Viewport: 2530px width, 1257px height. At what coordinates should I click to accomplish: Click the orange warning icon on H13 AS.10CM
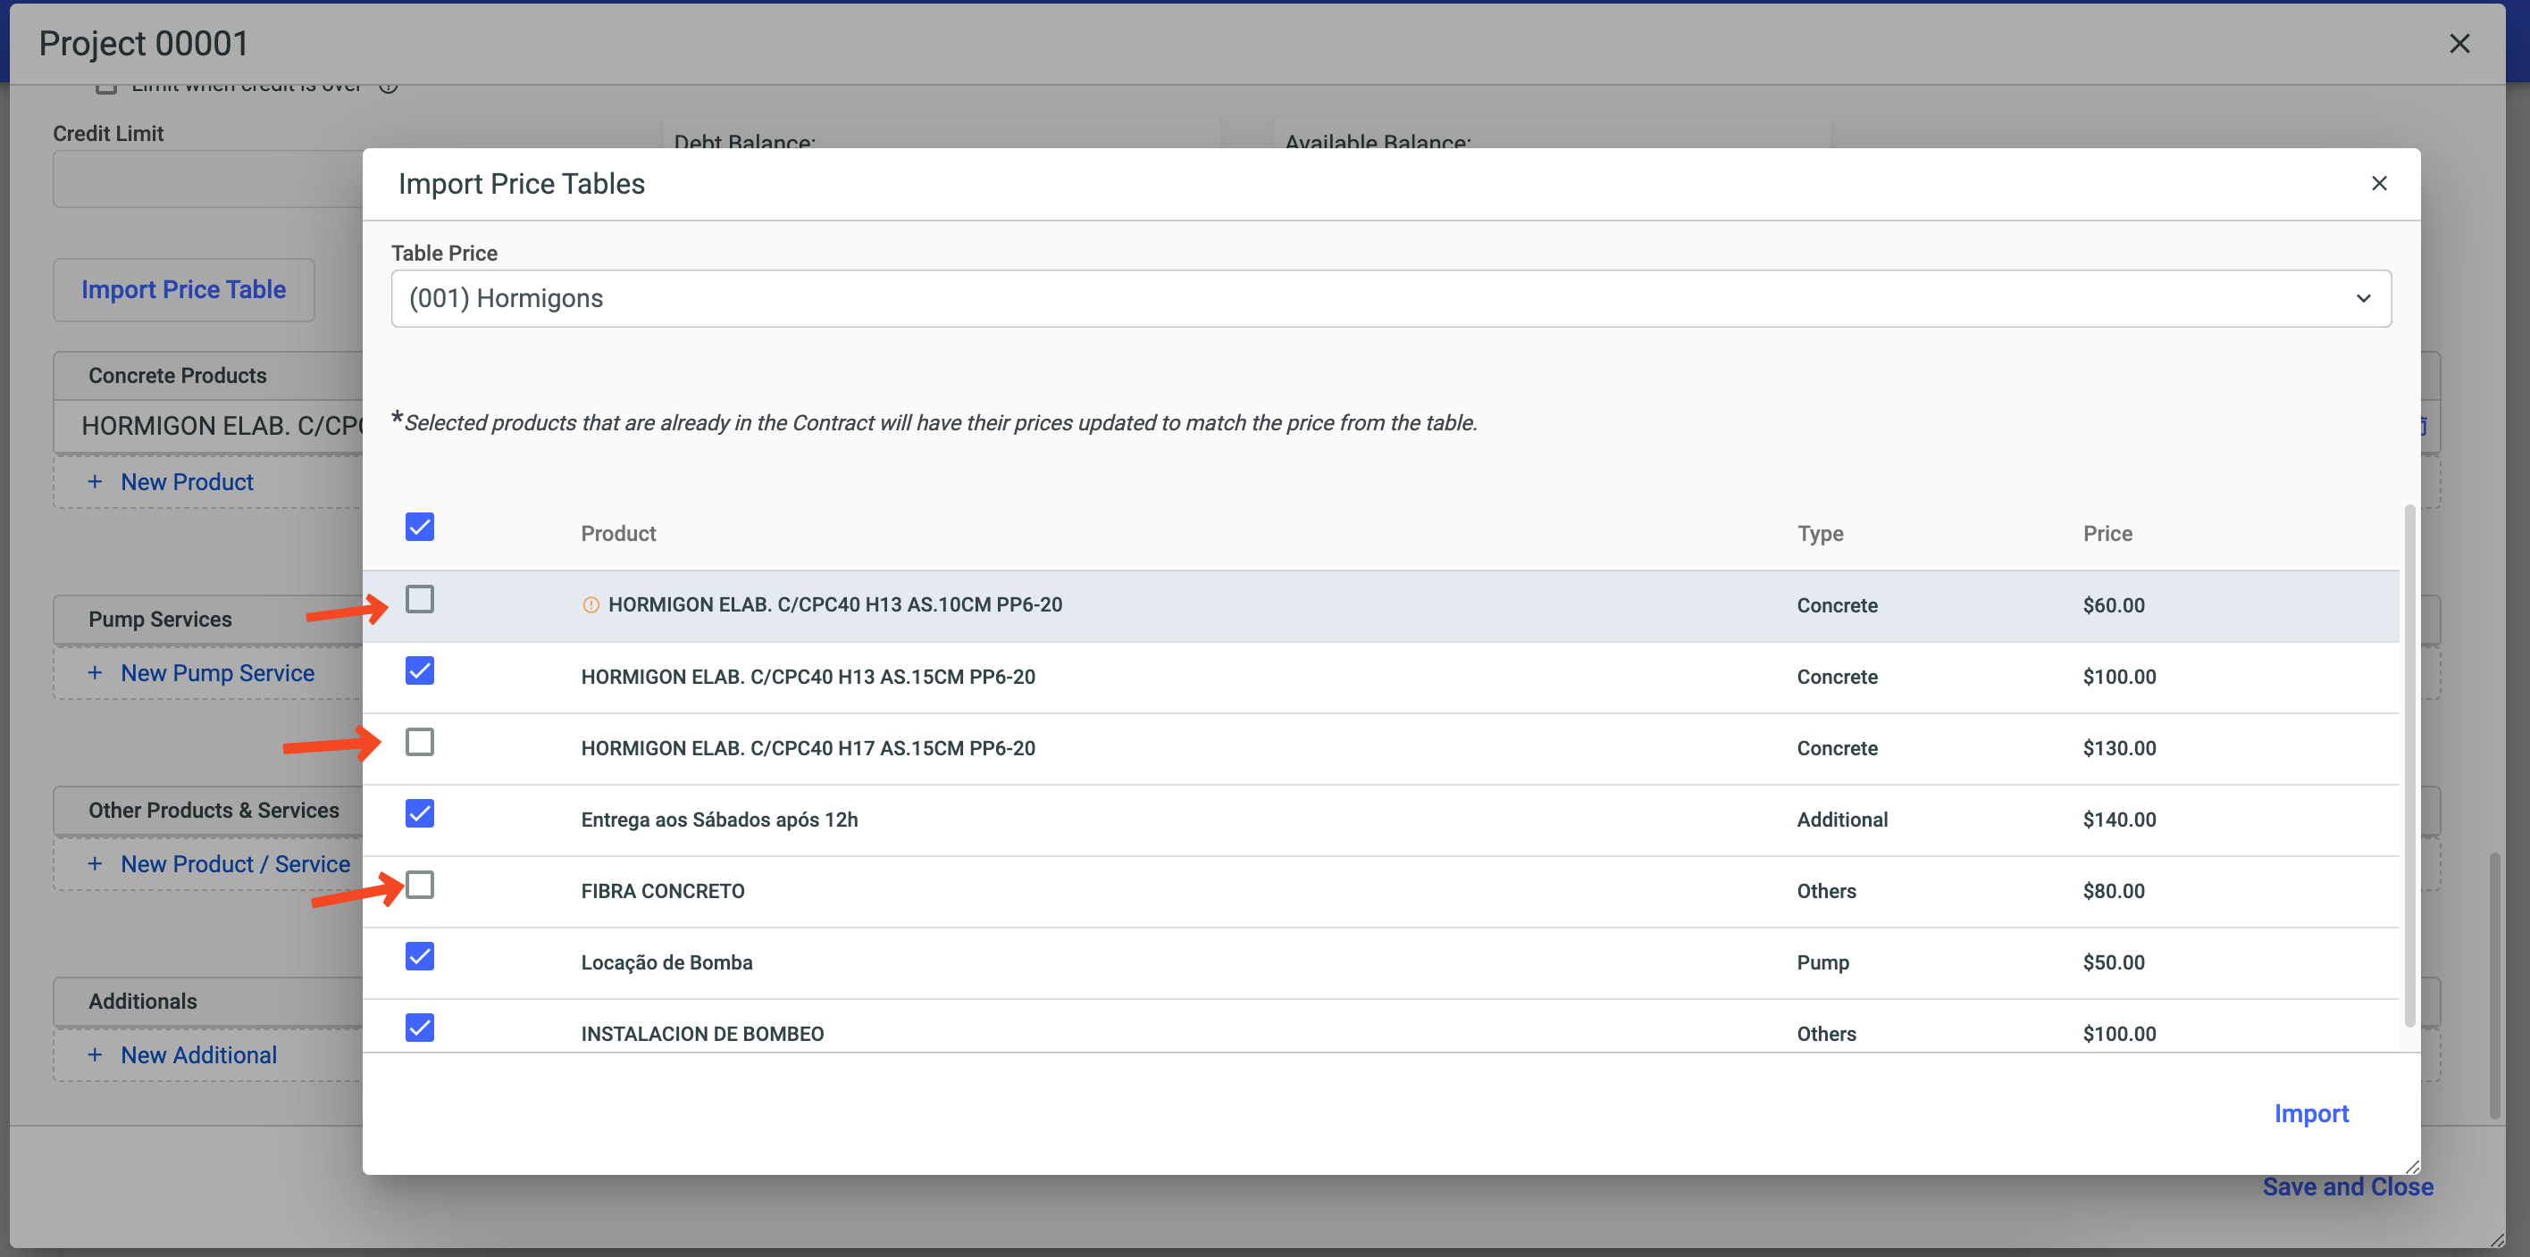click(591, 605)
